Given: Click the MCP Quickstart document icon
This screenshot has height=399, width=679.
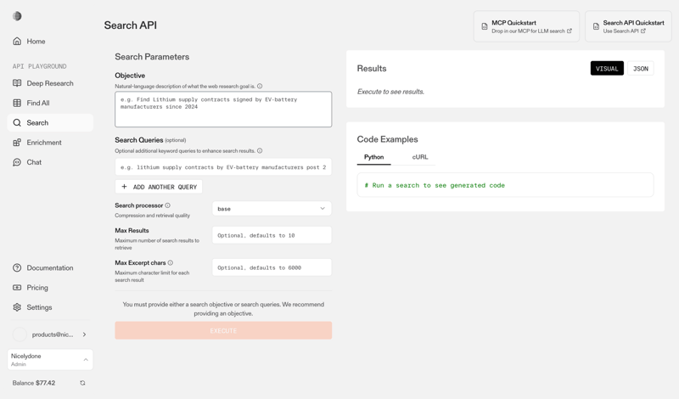Looking at the screenshot, I should (x=485, y=26).
